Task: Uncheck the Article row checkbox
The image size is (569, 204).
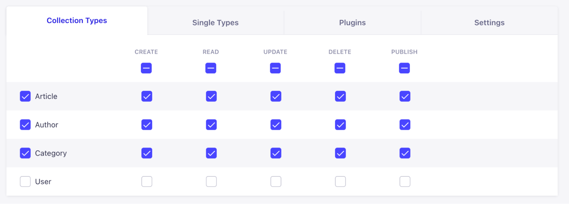Action: coord(25,96)
